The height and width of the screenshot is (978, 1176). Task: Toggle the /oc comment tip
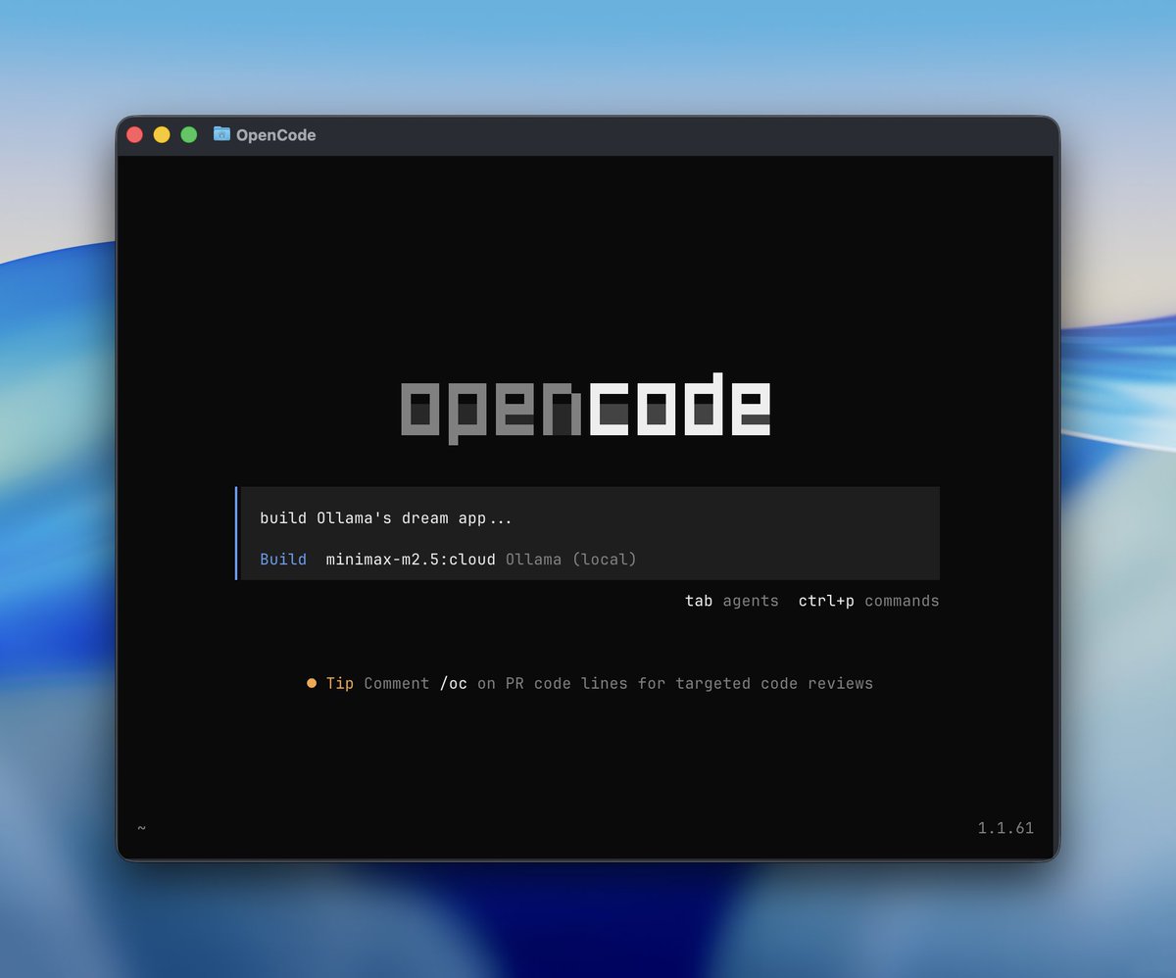click(455, 683)
